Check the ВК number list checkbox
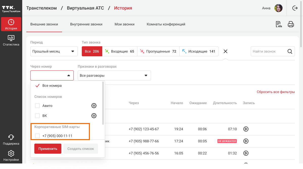The width and height of the screenshot is (303, 169). (x=37, y=116)
